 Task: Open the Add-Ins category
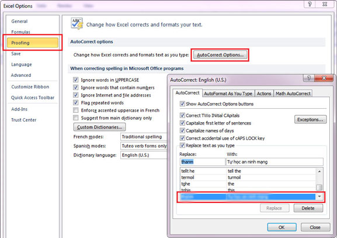19,109
